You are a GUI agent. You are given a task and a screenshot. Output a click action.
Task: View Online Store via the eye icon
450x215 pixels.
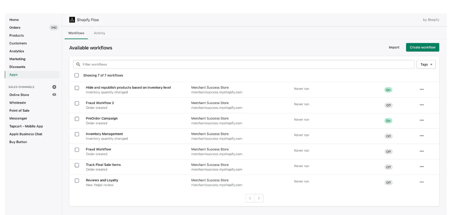pos(54,95)
